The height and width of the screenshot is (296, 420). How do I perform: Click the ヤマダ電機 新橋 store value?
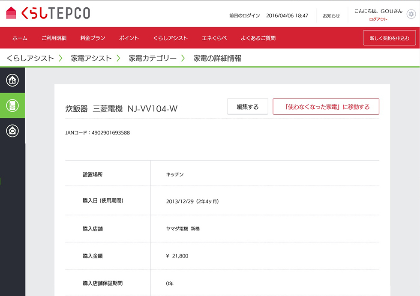click(x=183, y=229)
